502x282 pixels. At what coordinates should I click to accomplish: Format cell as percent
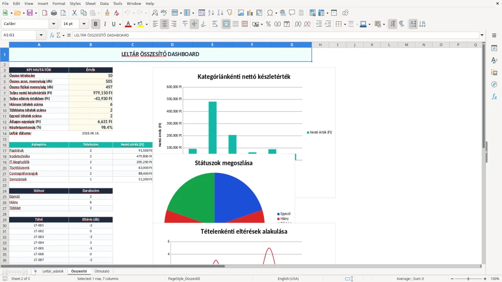269,24
